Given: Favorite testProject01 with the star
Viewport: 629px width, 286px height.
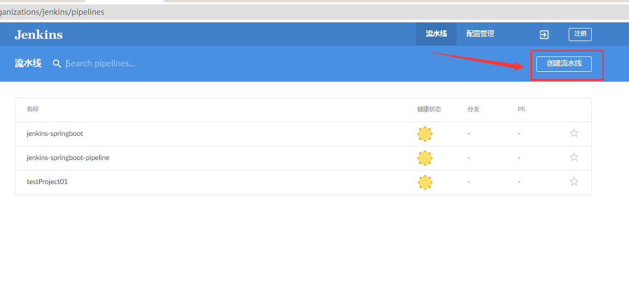Looking at the screenshot, I should pyautogui.click(x=574, y=182).
